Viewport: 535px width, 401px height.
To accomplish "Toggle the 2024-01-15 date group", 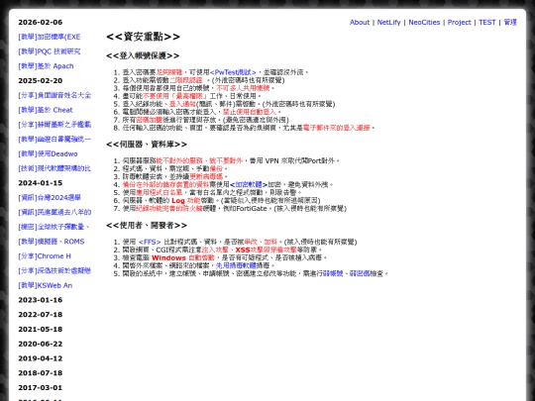I will pos(41,183).
